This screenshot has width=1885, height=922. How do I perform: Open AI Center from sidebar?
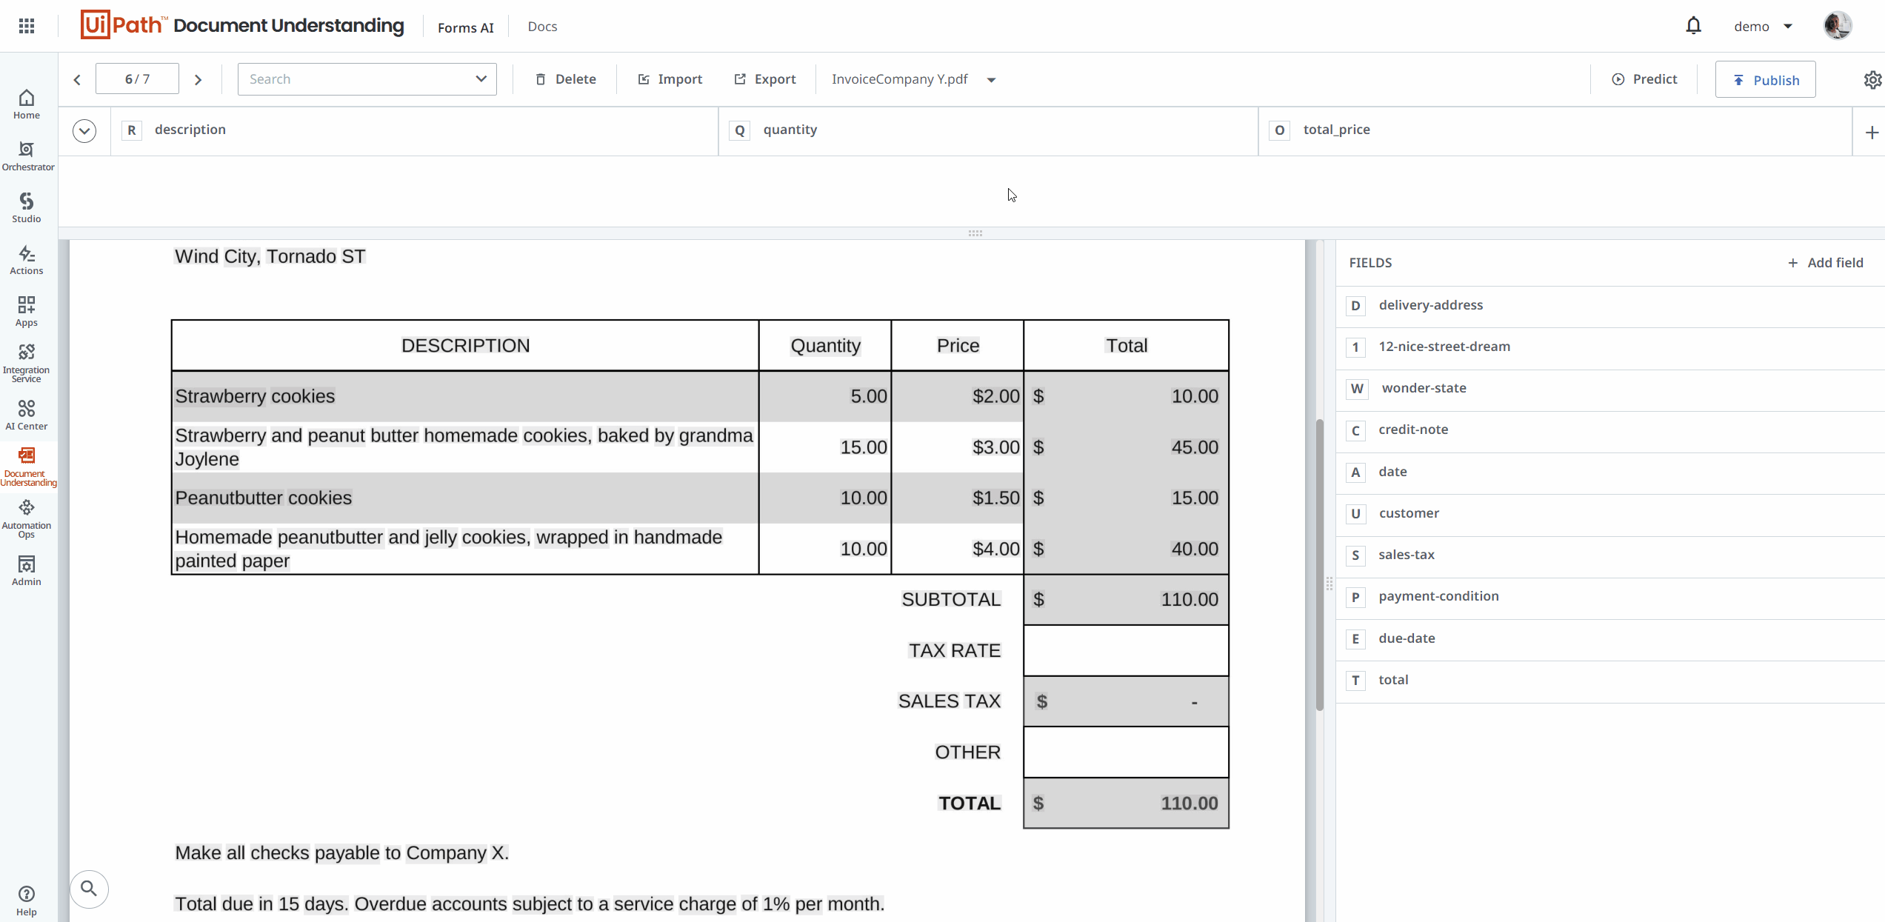tap(27, 415)
